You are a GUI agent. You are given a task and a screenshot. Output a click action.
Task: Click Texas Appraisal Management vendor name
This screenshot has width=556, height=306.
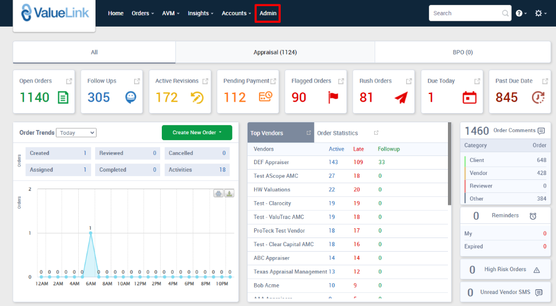coord(290,272)
